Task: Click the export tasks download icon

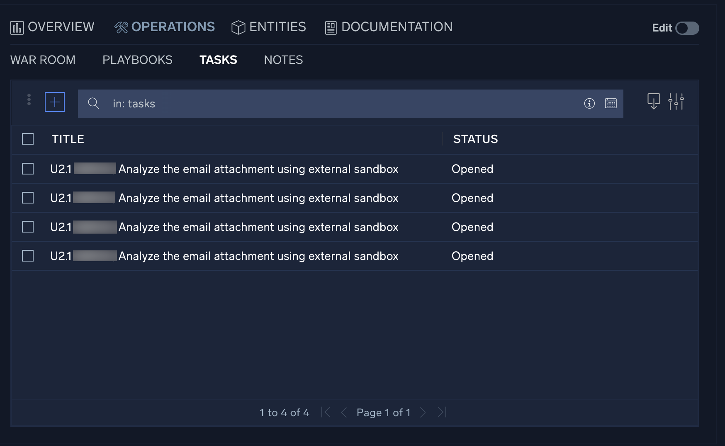Action: tap(653, 102)
